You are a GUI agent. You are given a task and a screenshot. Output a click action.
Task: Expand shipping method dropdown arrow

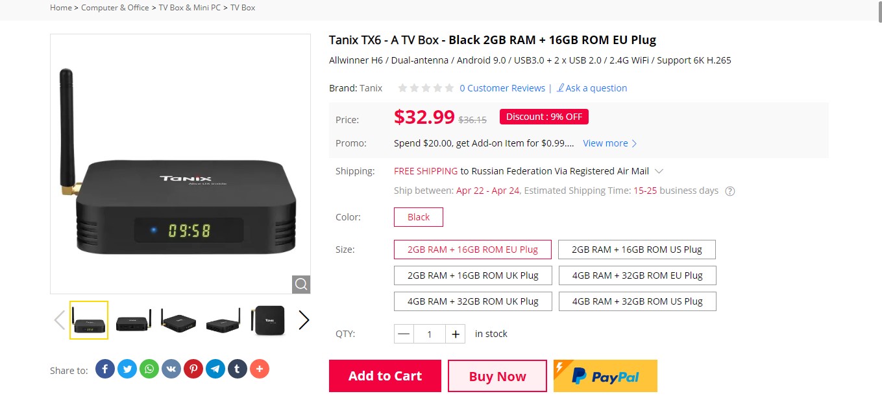click(x=659, y=172)
